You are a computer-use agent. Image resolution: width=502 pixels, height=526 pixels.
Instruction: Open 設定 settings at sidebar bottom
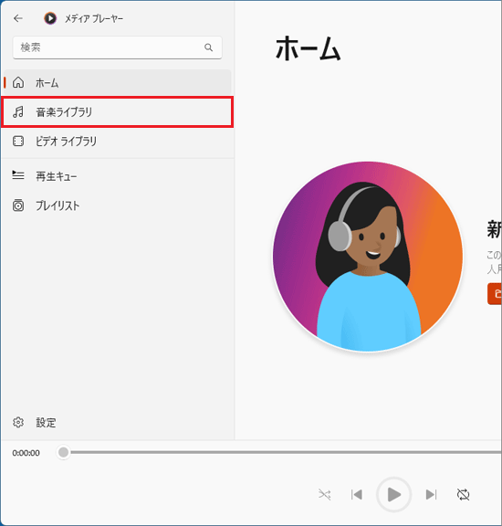117,422
